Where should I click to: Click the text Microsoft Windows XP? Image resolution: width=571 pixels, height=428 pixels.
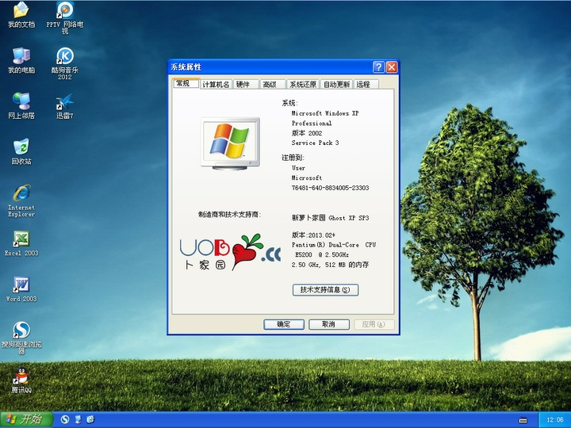(325, 113)
